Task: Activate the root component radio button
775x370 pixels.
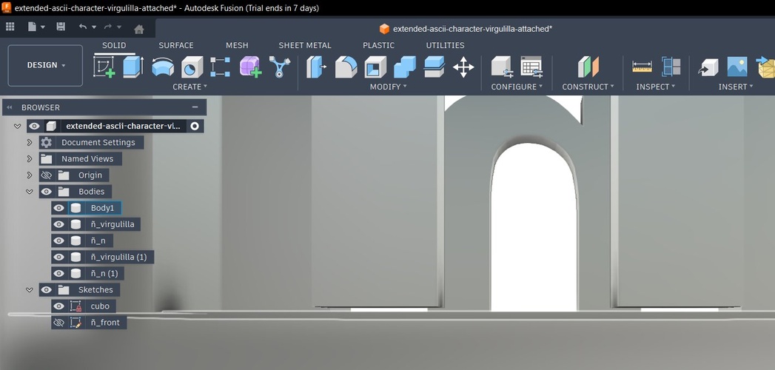Action: [x=195, y=126]
